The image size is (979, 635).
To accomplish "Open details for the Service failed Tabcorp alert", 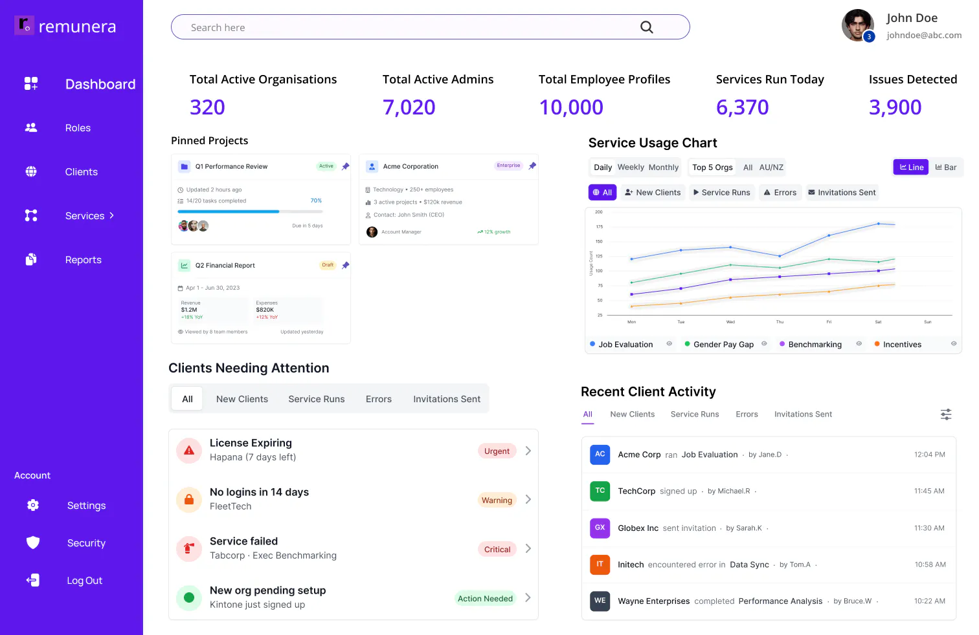I will tap(528, 548).
